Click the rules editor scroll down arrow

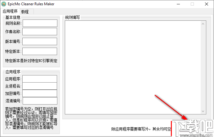(203, 111)
